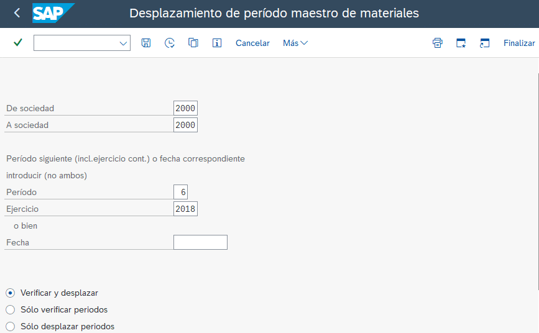Click the execute clock icon
Screen dimensions: 539x333
[170, 43]
